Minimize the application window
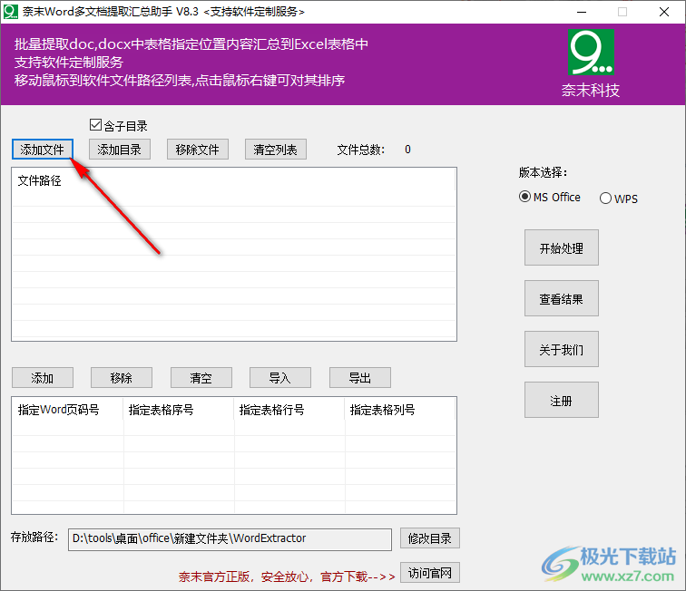 tap(582, 12)
